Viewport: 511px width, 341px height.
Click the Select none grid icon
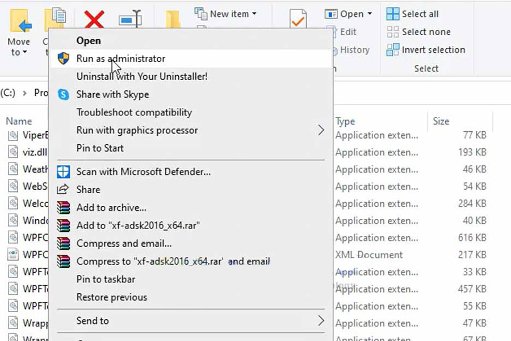[x=393, y=32]
